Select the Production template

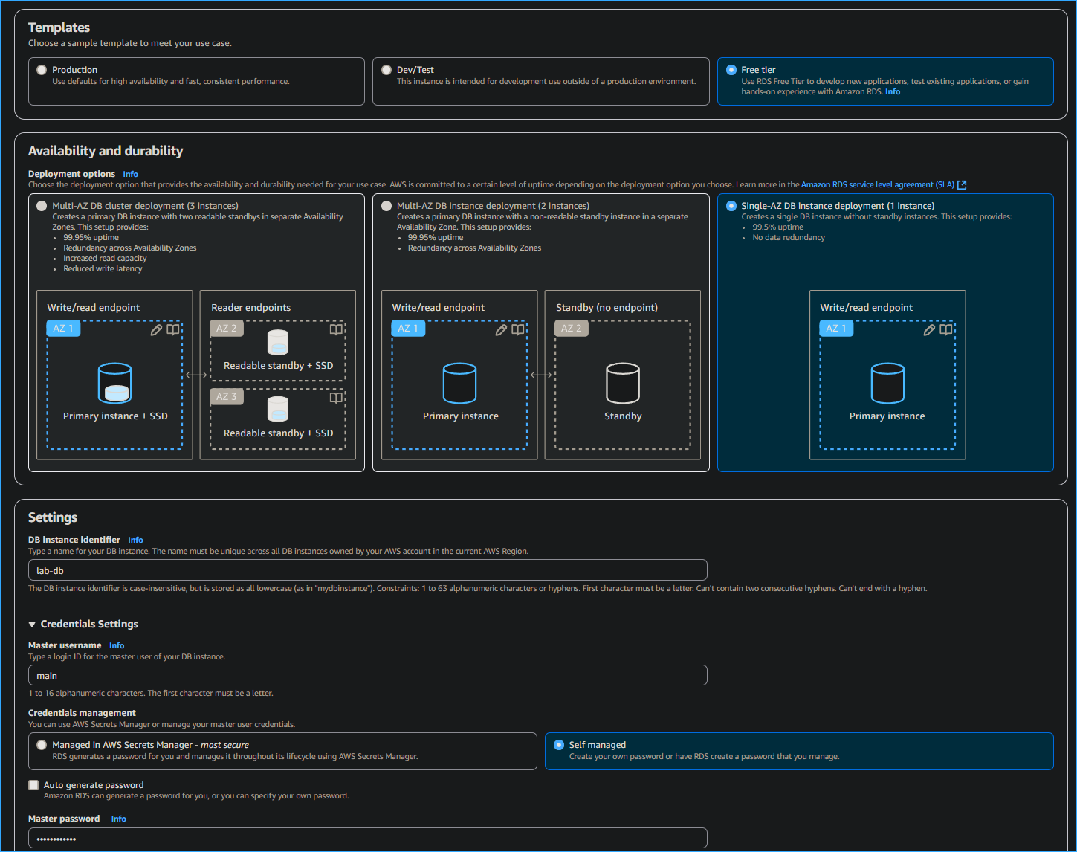tap(42, 69)
